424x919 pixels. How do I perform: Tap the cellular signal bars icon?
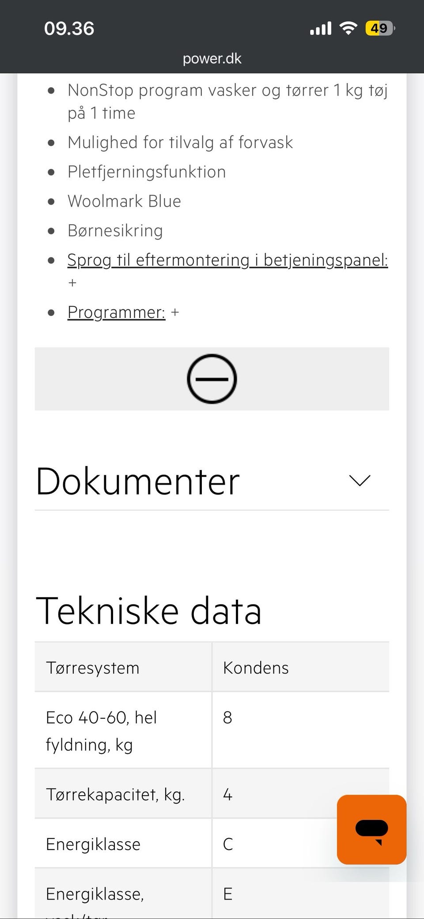[321, 28]
